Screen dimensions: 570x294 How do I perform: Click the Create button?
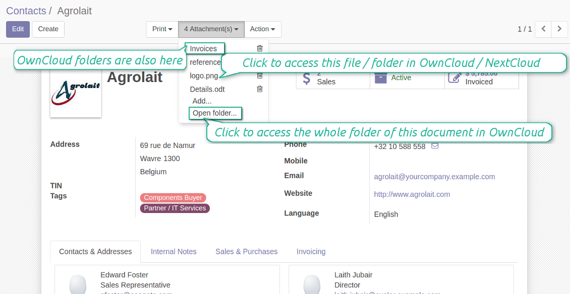click(x=48, y=29)
